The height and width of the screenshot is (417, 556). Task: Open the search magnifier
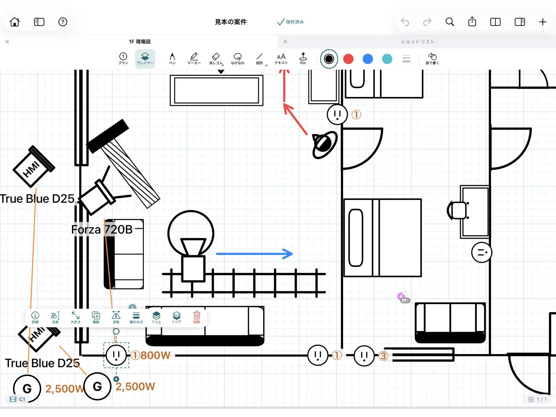450,22
